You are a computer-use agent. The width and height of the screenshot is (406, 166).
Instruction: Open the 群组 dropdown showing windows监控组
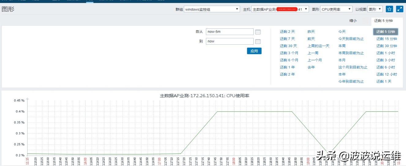click(x=212, y=9)
